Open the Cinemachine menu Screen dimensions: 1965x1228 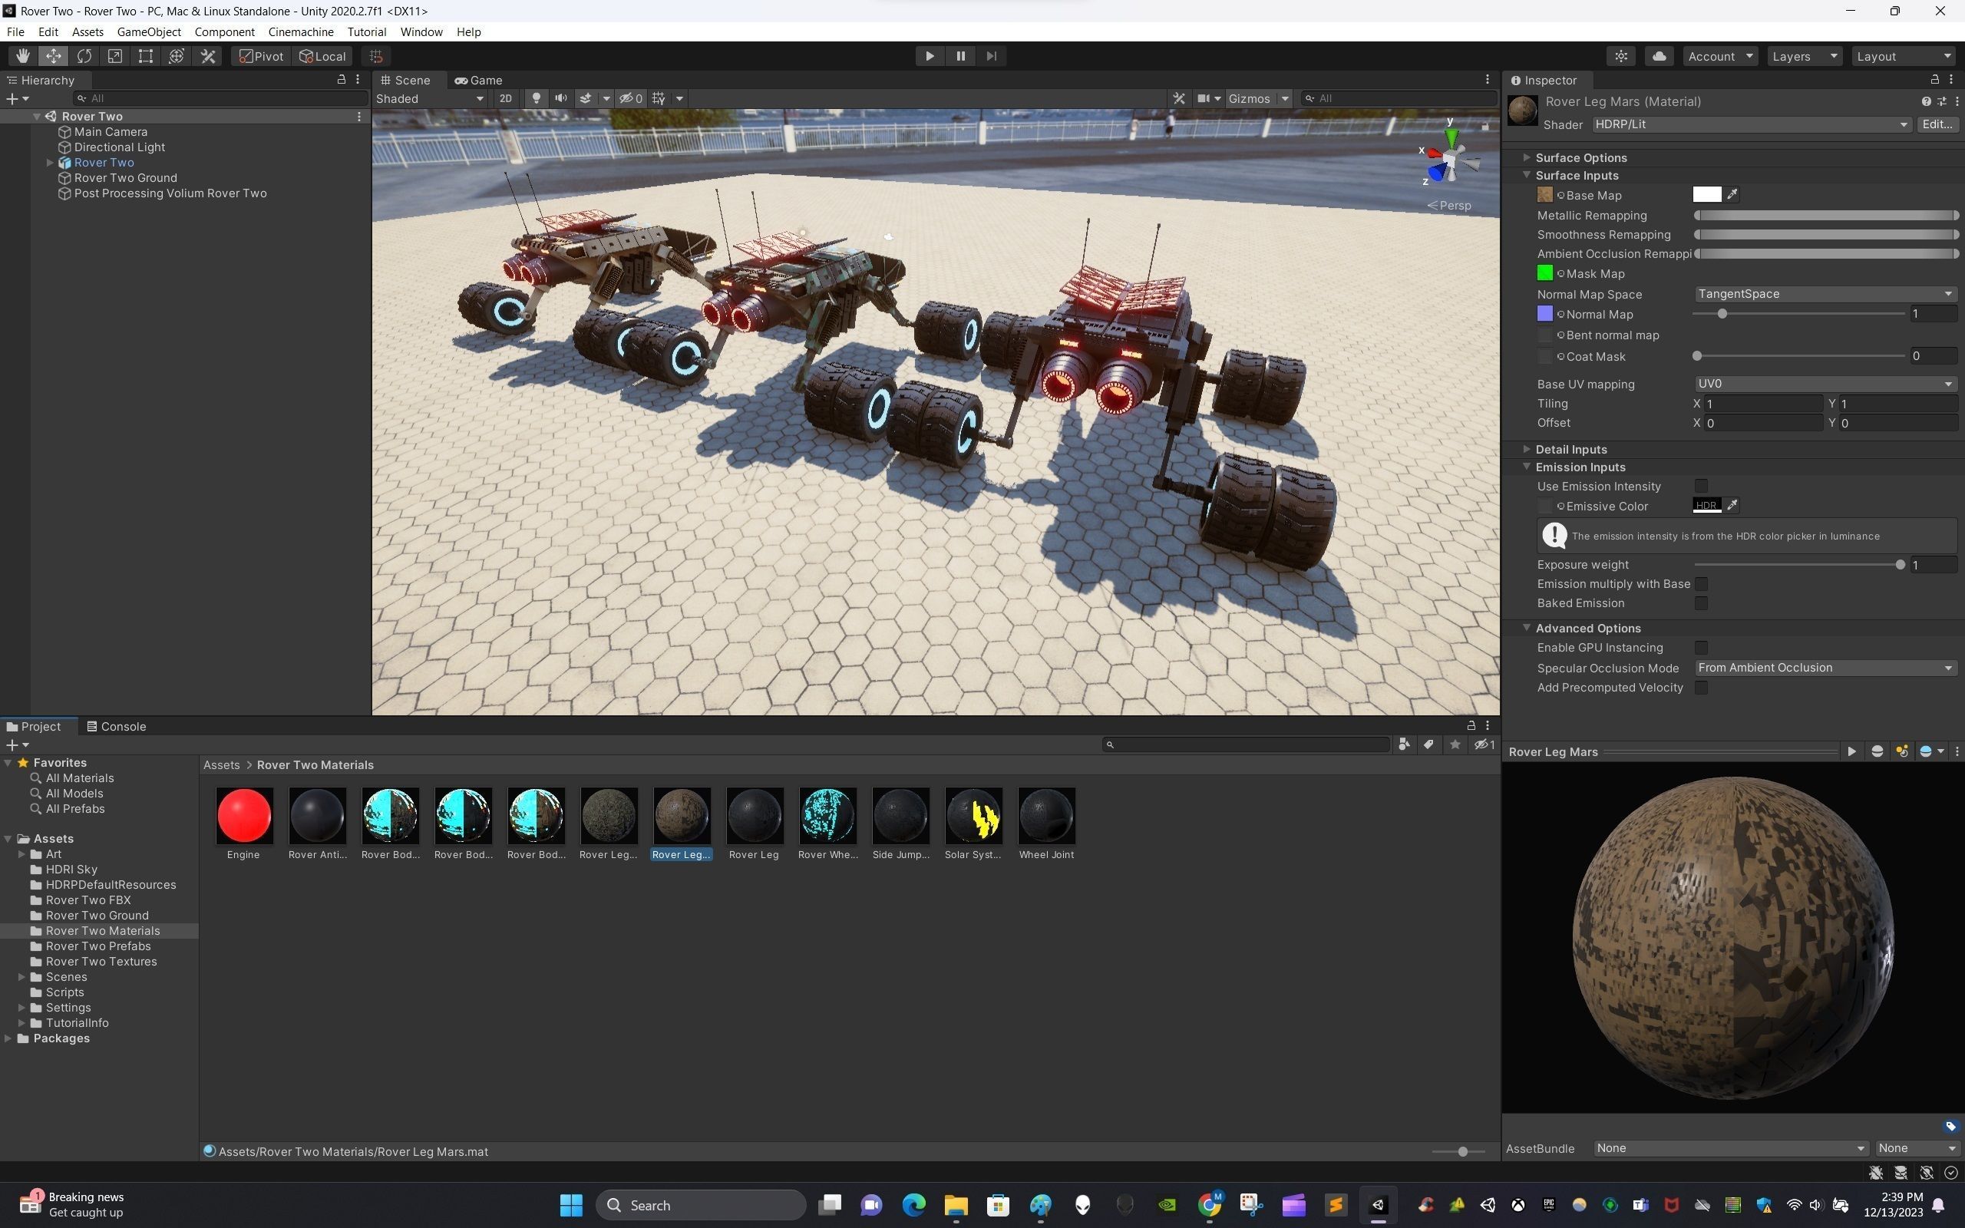click(300, 31)
